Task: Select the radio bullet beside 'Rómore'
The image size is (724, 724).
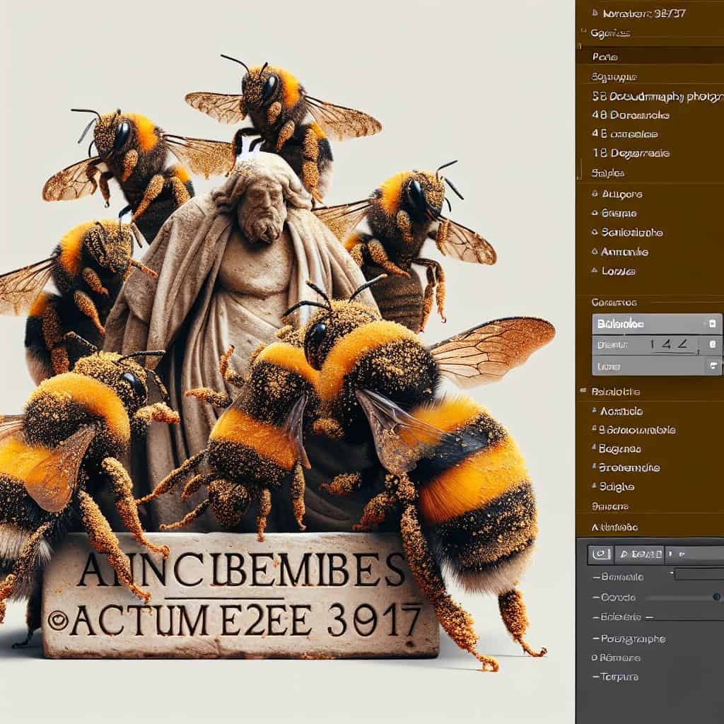Action: 594,658
